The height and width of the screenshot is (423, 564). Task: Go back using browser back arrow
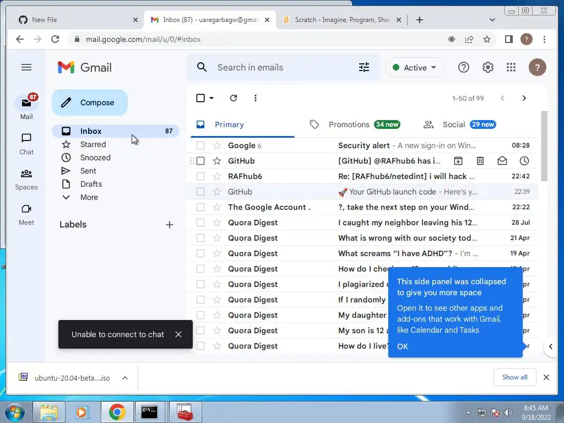[20, 39]
